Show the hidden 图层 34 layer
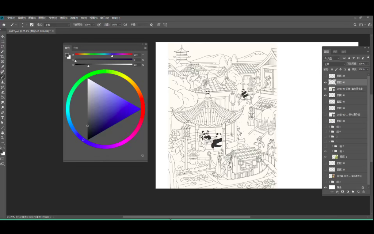The height and width of the screenshot is (234, 374). coord(325,76)
